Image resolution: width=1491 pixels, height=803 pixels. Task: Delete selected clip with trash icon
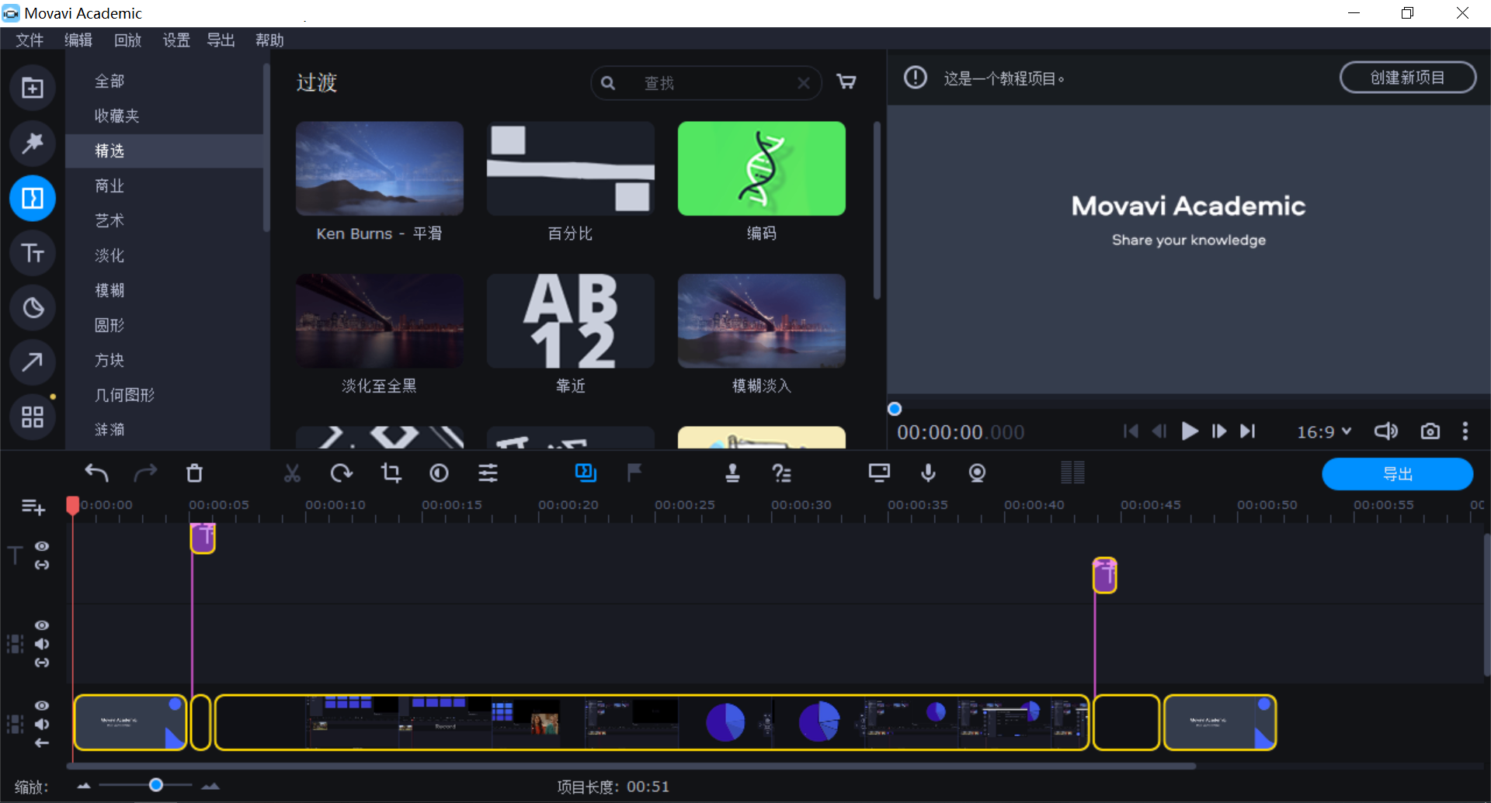(x=194, y=472)
